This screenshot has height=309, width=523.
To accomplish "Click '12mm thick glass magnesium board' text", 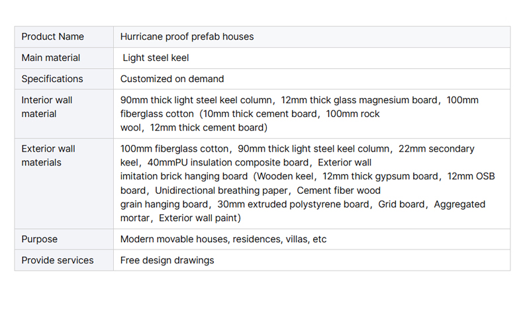I will click(359, 100).
